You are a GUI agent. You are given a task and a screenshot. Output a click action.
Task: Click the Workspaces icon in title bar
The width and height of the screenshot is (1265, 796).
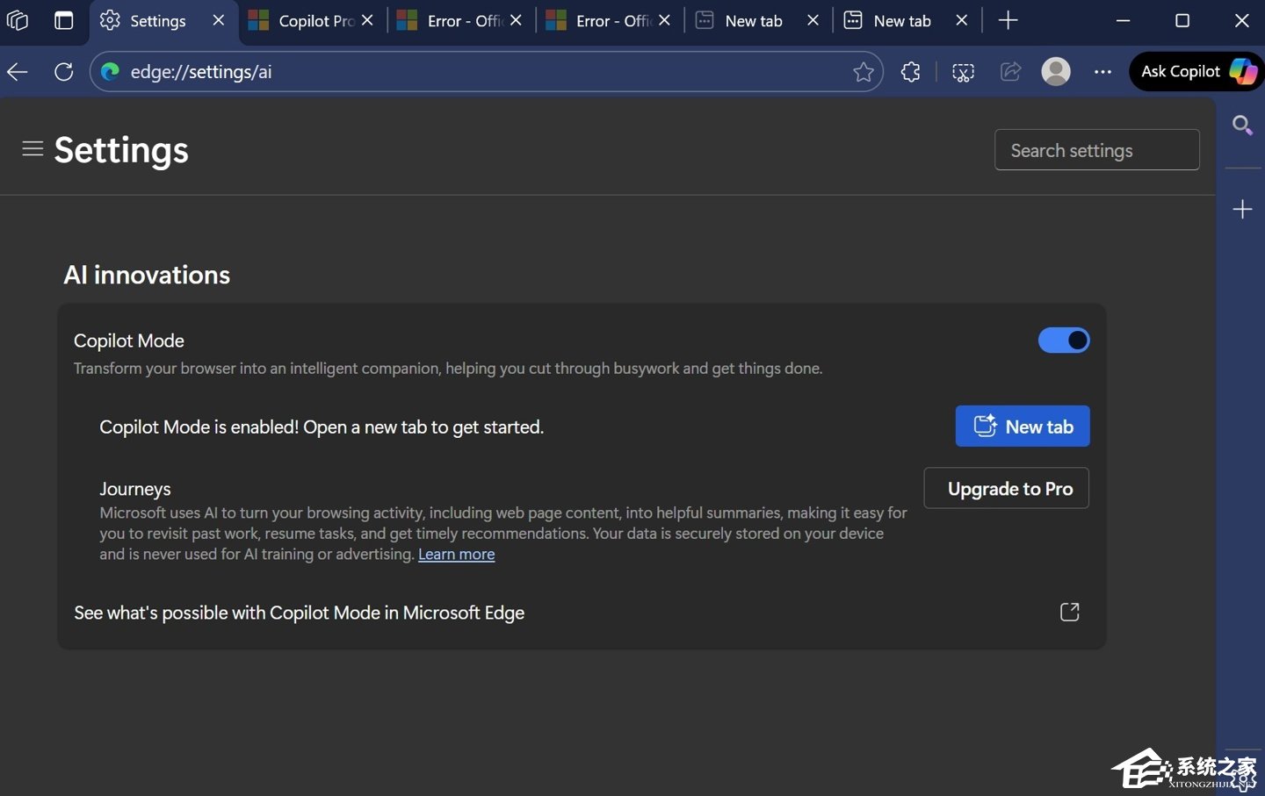click(x=18, y=20)
